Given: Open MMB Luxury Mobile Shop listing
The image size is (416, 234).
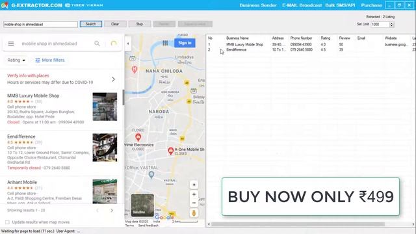Looking at the screenshot, I should point(33,96).
